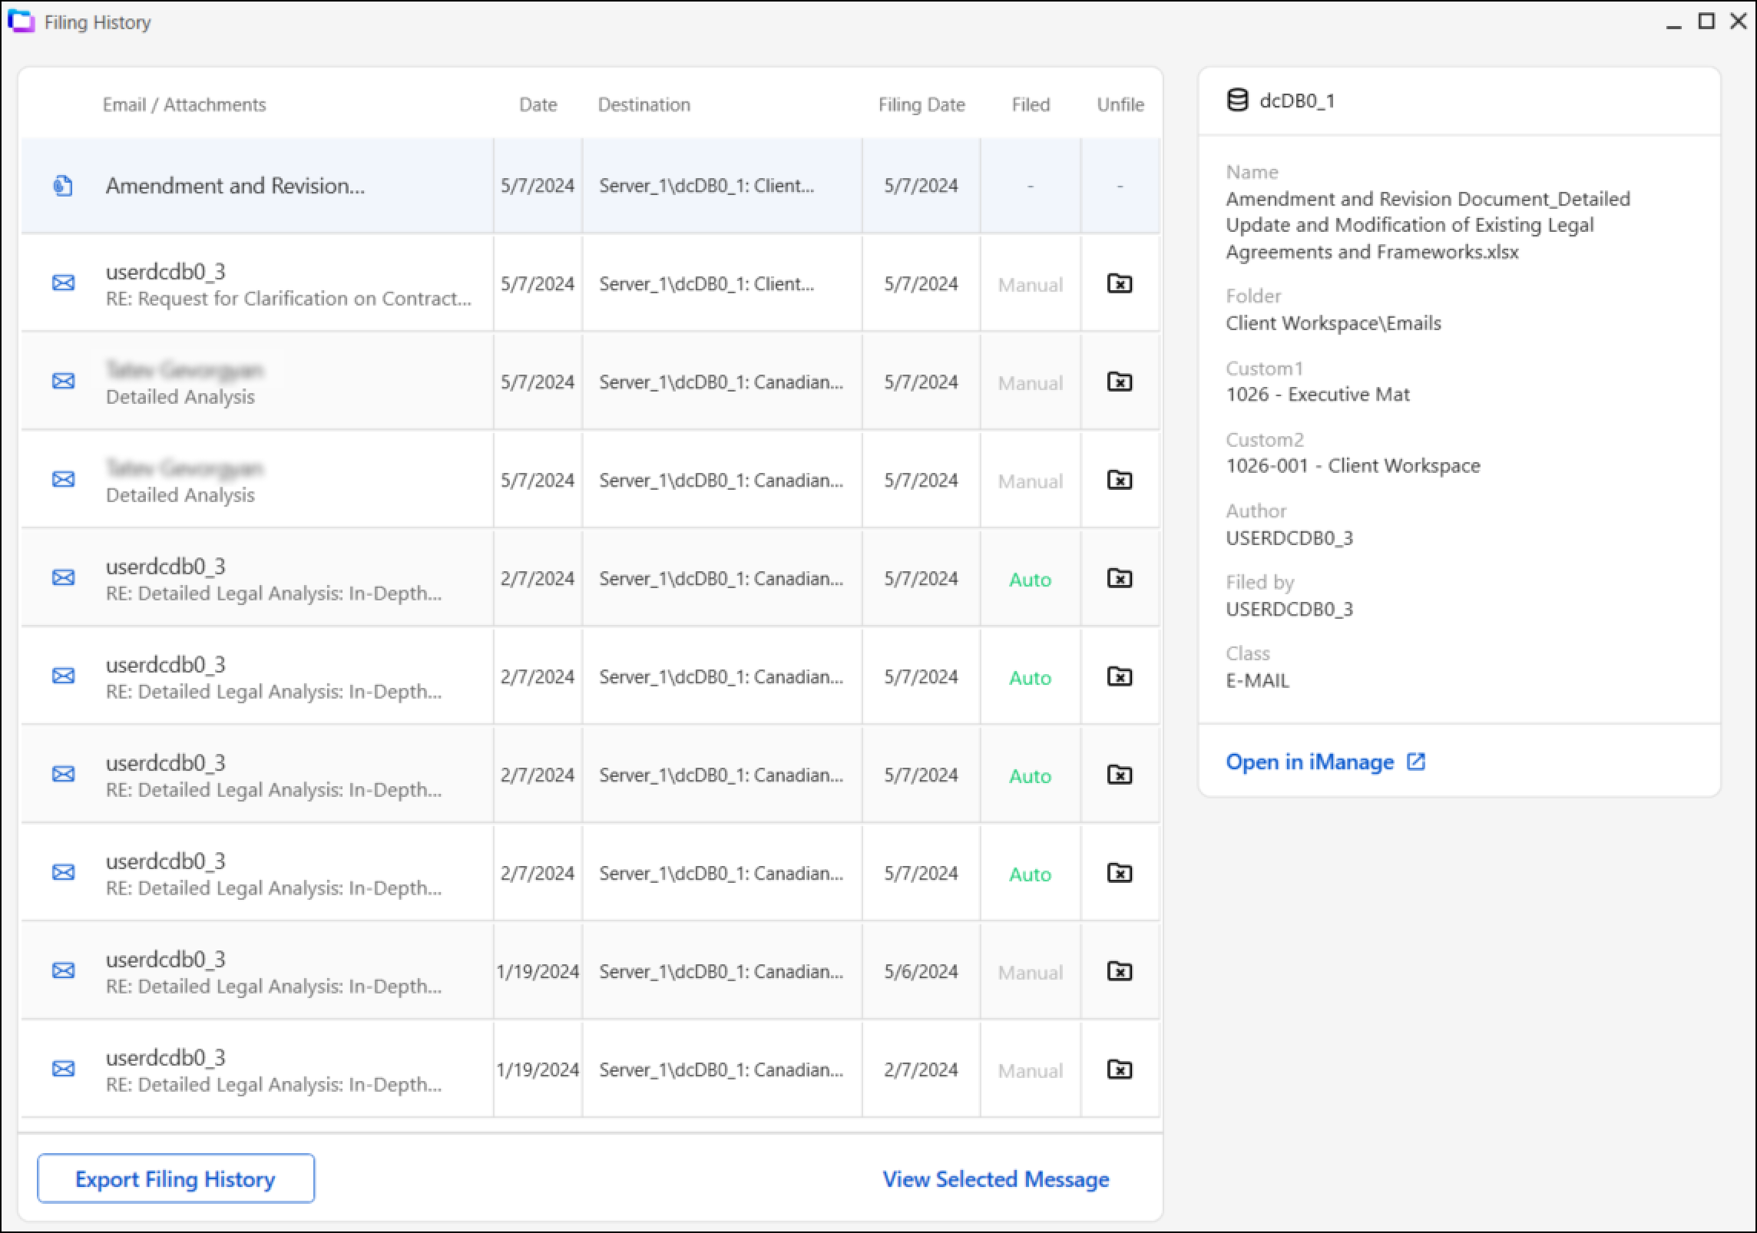Click envelope icon on Request for Clarification row
This screenshot has height=1233, width=1757.
[63, 283]
